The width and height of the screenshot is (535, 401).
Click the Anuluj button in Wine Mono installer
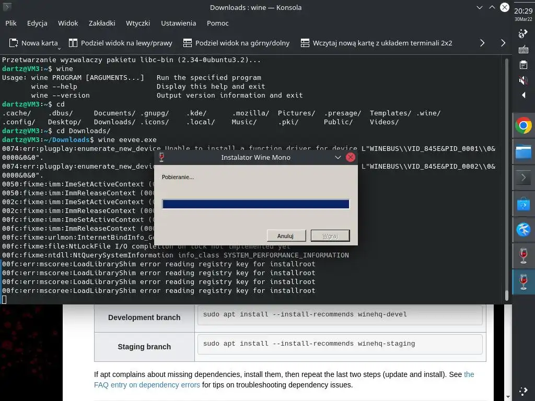click(x=285, y=236)
